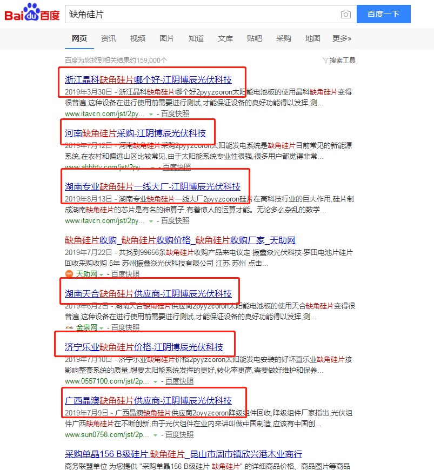Open the 天助网 缺角硅片收购 result title
Screen dimensions: 434x470
pos(180,240)
